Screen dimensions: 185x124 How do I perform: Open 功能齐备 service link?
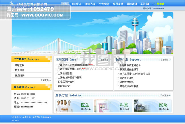click(x=20, y=70)
